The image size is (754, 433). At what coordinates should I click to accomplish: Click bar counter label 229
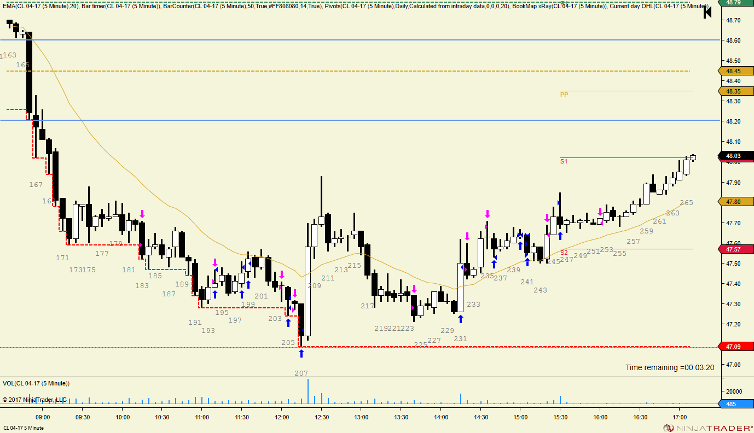click(x=447, y=331)
